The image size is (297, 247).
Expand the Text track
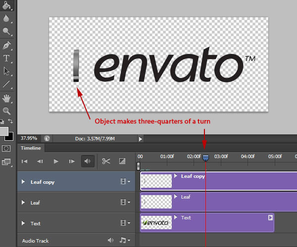tap(23, 223)
